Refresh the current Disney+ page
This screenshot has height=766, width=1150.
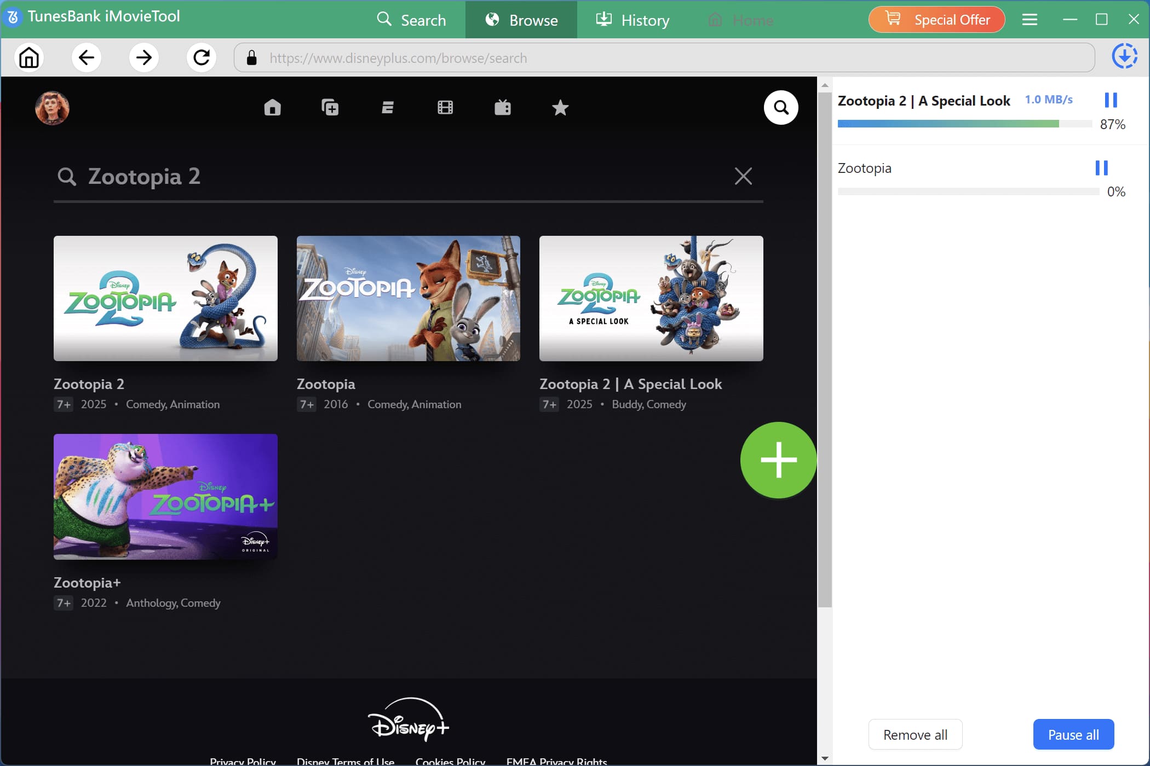[201, 57]
